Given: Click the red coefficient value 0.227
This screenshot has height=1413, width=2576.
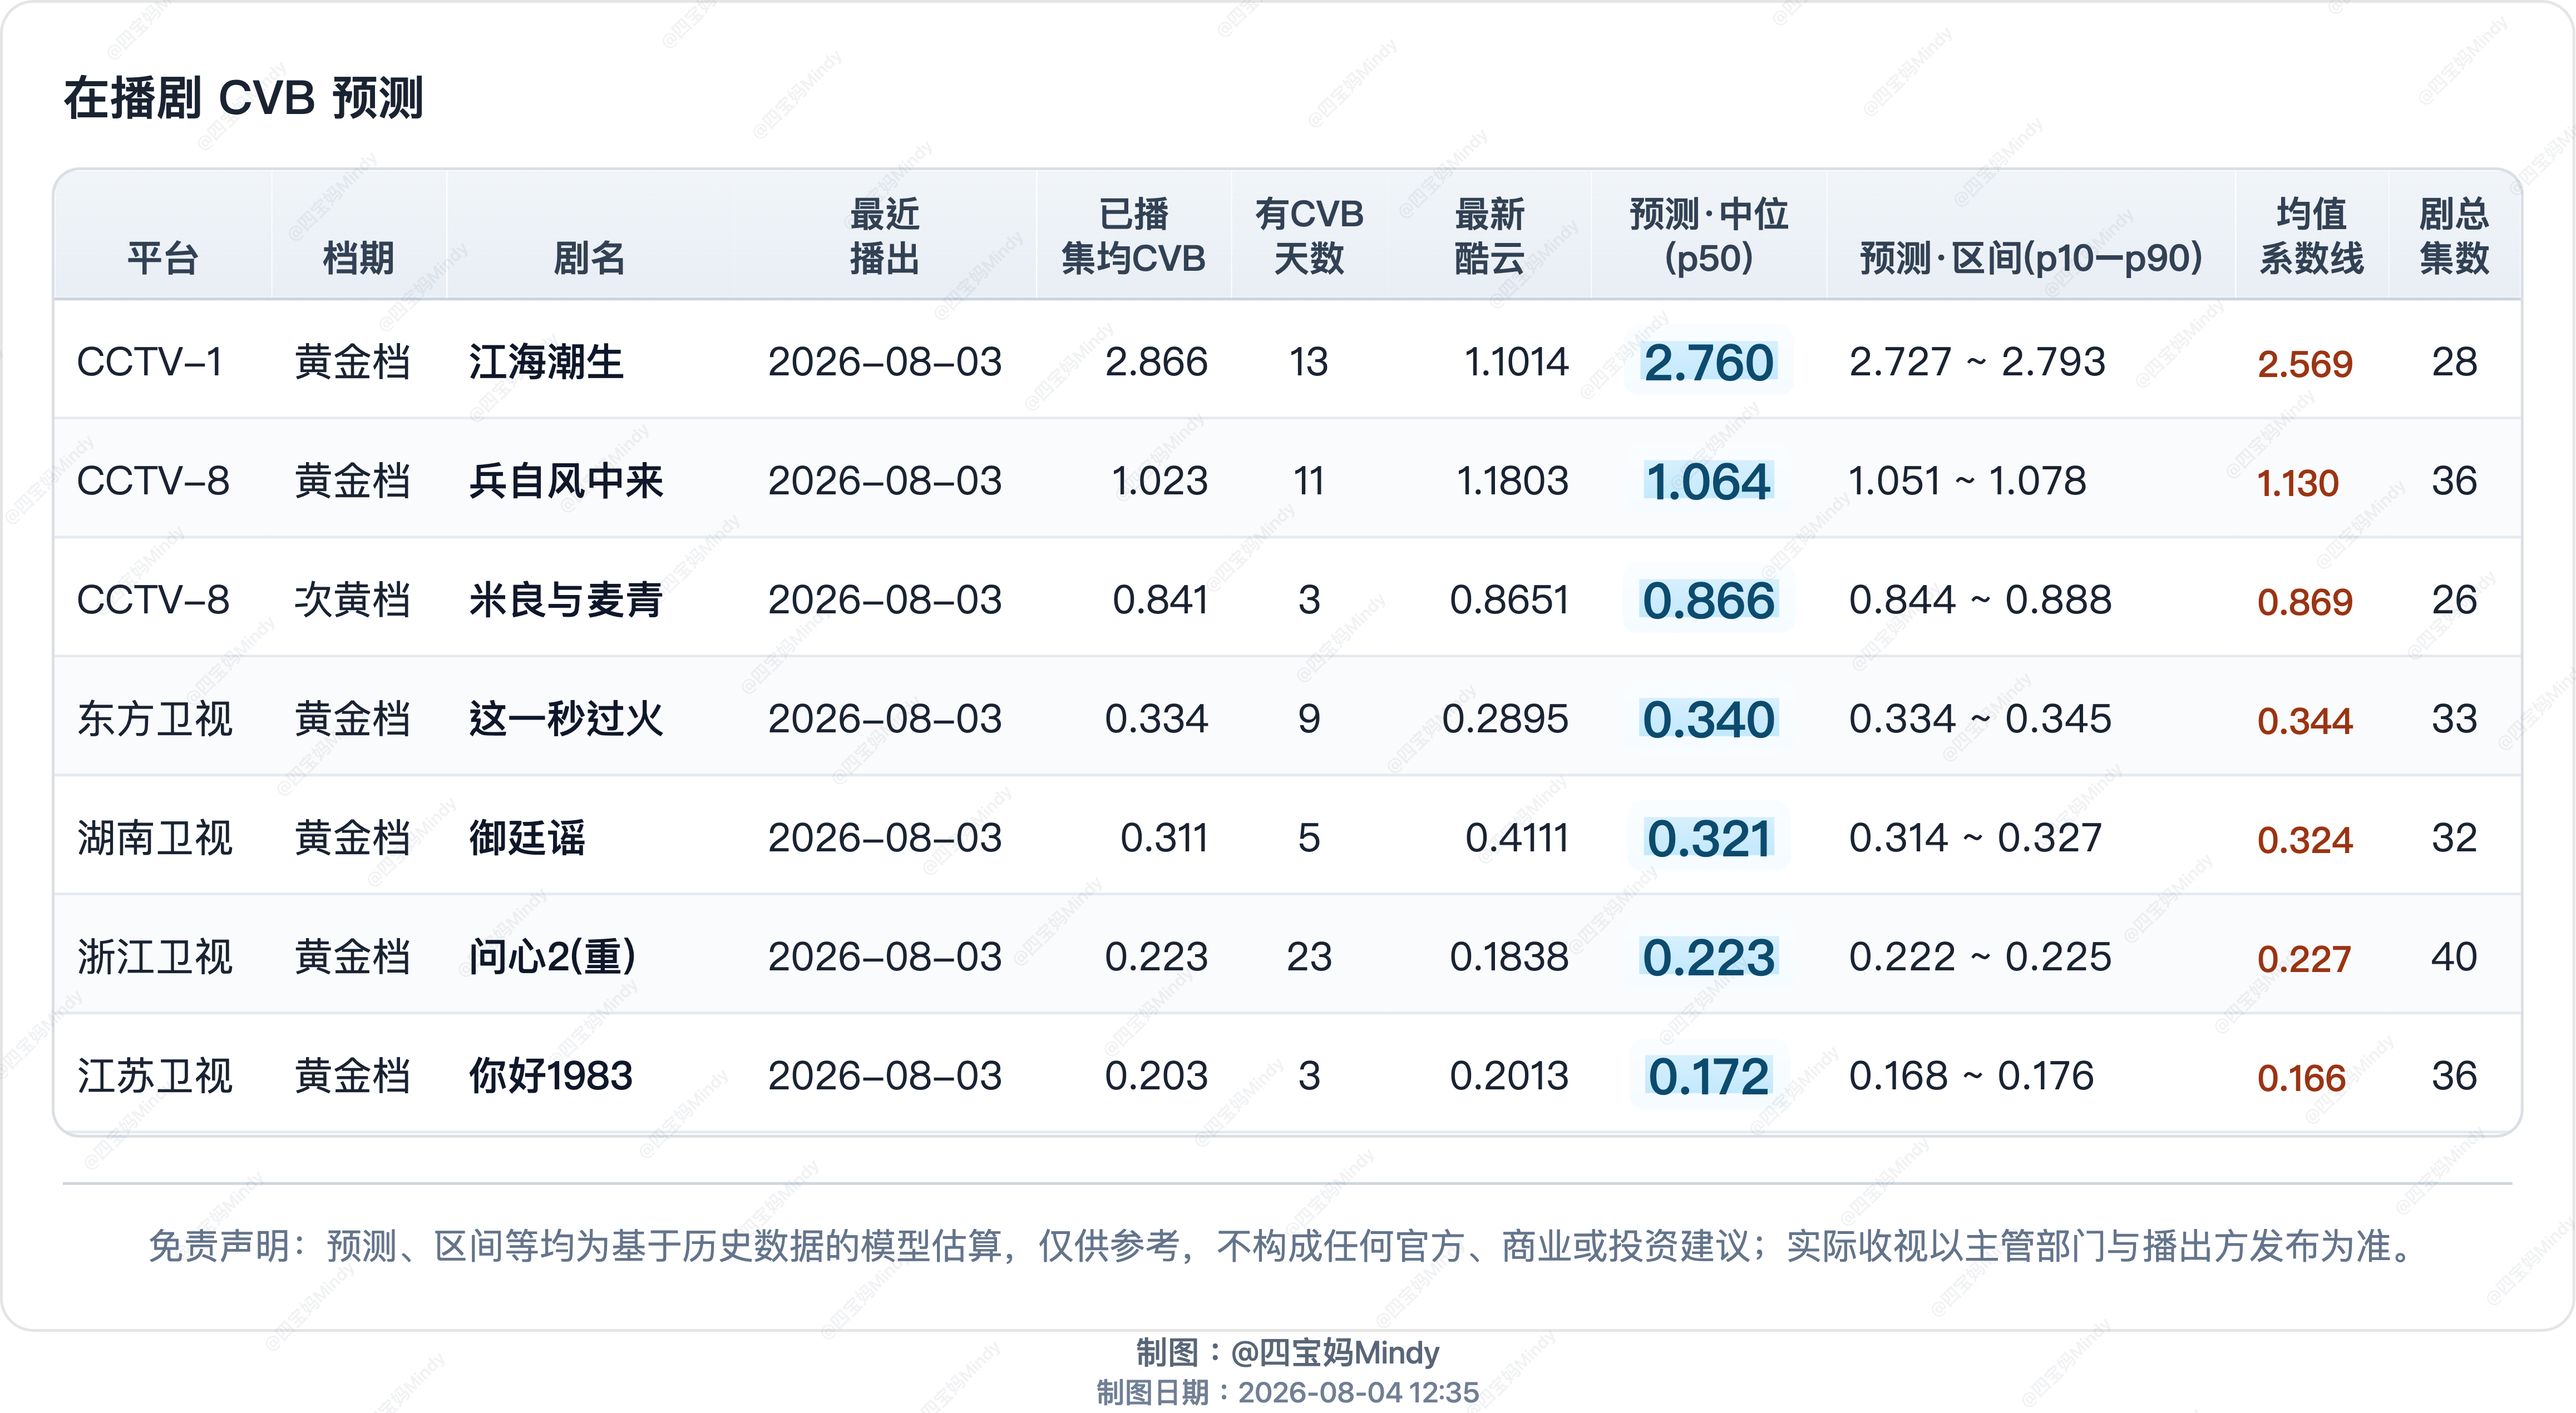Looking at the screenshot, I should (x=2304, y=958).
